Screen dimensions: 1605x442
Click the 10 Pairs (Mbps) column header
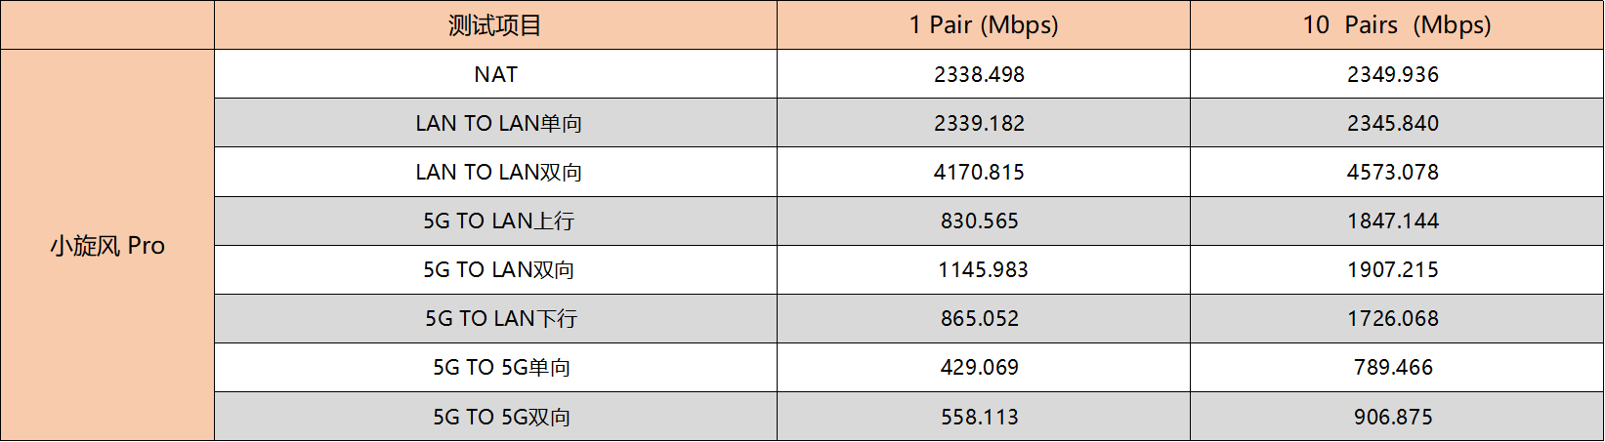(1397, 25)
